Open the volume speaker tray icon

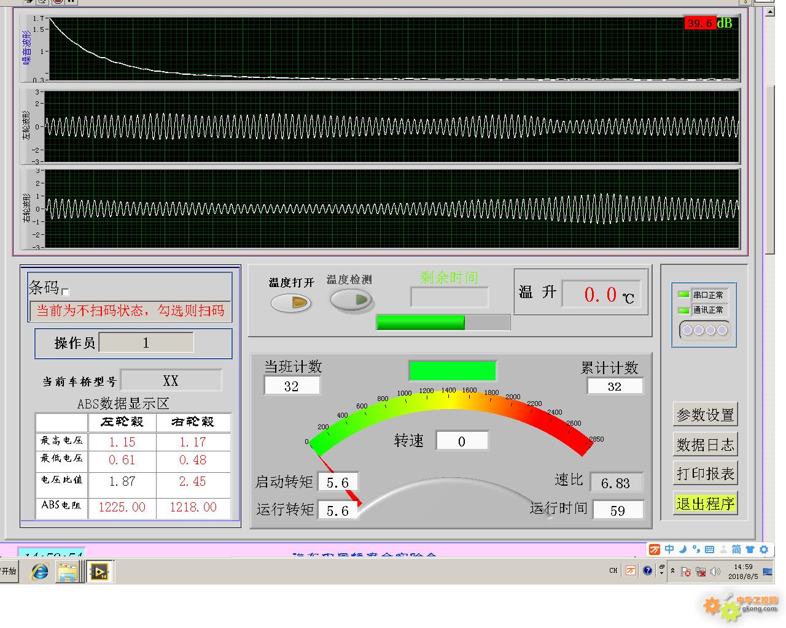[x=715, y=572]
